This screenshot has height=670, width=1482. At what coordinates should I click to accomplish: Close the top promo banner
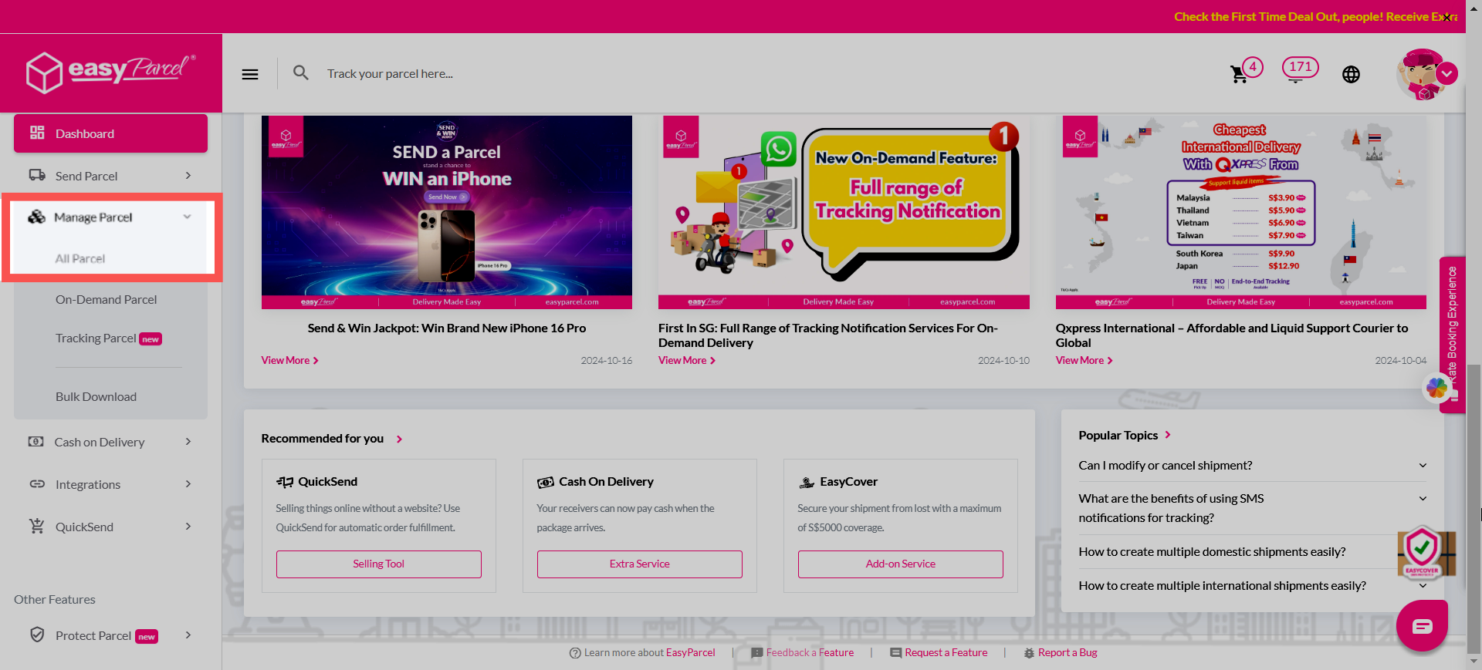point(1447,17)
